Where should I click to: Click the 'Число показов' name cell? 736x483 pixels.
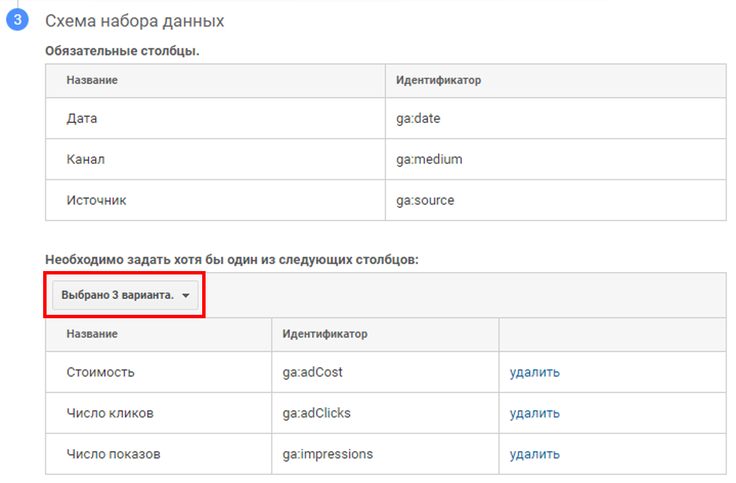(x=113, y=454)
